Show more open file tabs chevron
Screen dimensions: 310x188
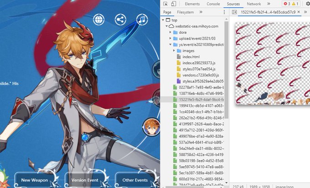305,12
